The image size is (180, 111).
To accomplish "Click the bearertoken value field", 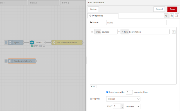I will tap(149, 32).
